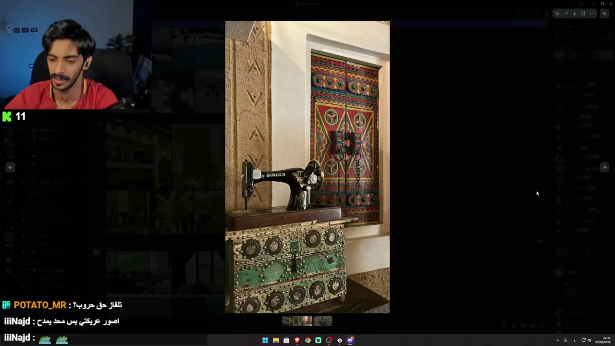Open Microsoft Store from the taskbar
The height and width of the screenshot is (346, 615).
(x=286, y=340)
